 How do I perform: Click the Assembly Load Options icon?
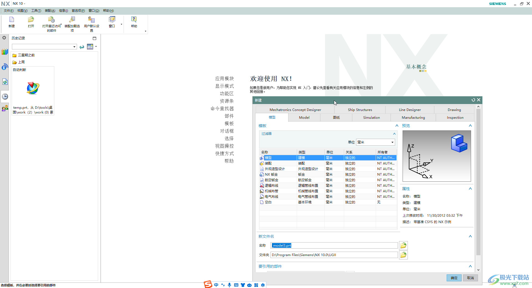[72, 20]
